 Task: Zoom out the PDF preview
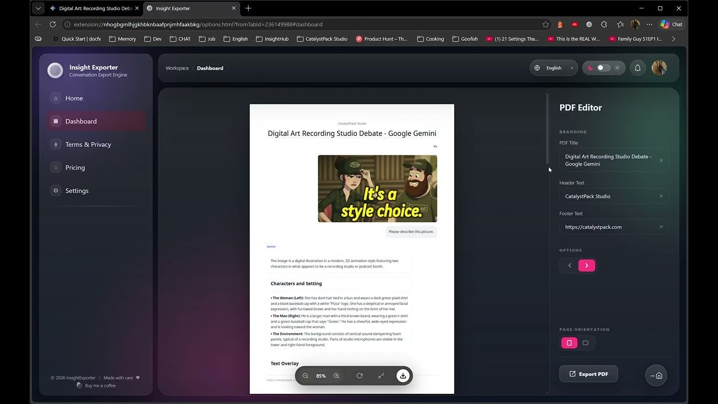(x=306, y=376)
